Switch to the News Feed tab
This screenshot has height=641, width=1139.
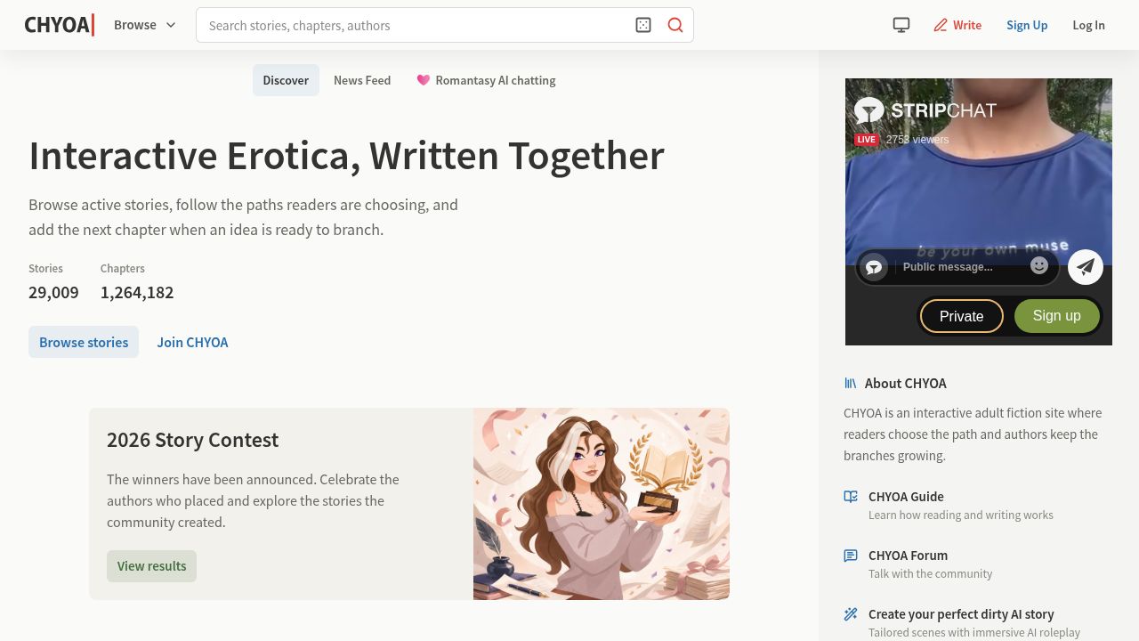362,80
